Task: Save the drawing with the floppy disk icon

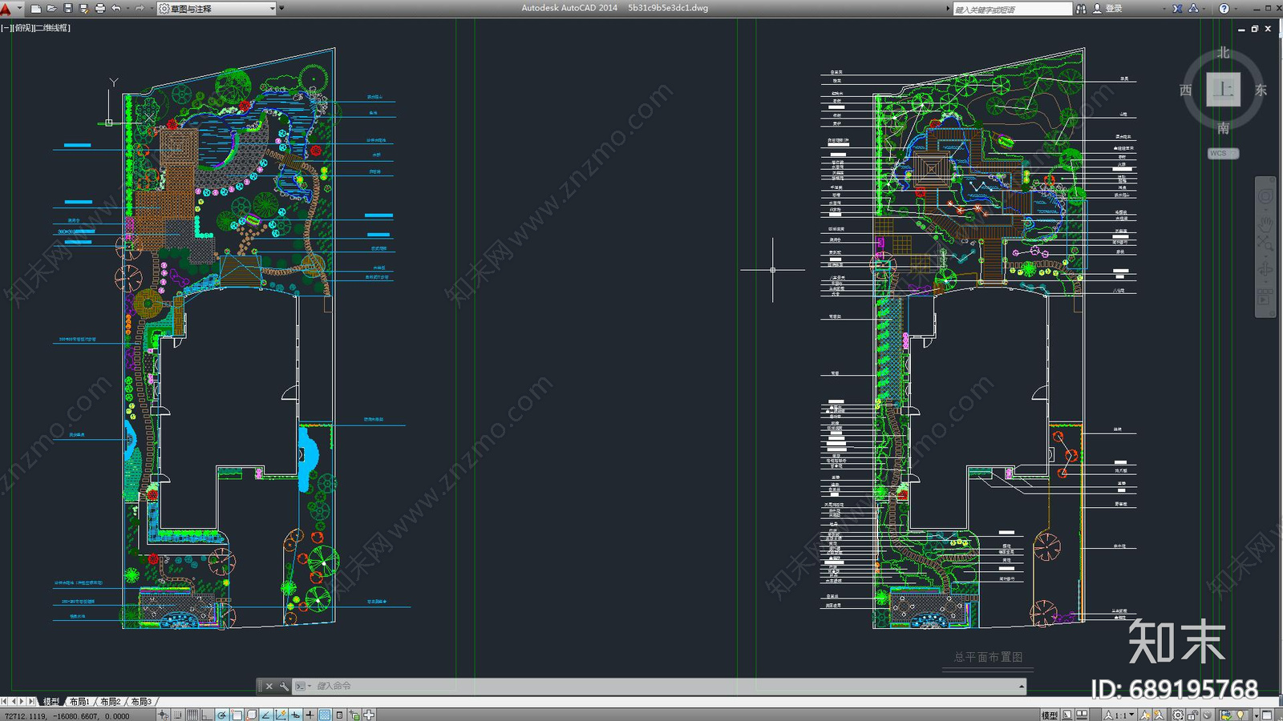Action: (68, 8)
